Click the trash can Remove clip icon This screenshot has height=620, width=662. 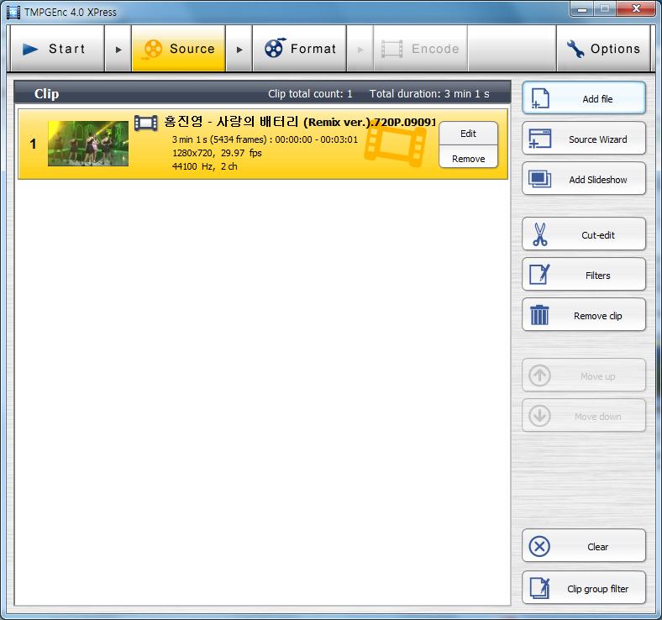pos(539,315)
